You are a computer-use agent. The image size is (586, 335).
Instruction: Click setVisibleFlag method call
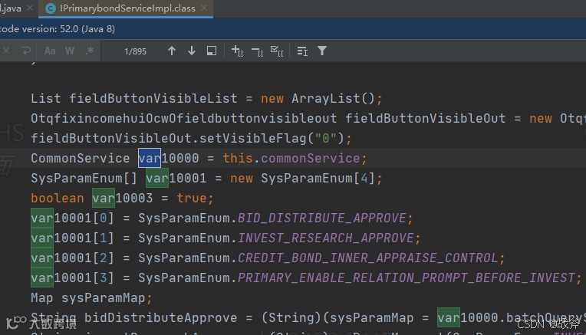[x=253, y=139]
